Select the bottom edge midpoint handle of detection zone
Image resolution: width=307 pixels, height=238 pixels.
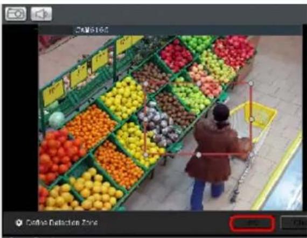pyautogui.click(x=199, y=155)
